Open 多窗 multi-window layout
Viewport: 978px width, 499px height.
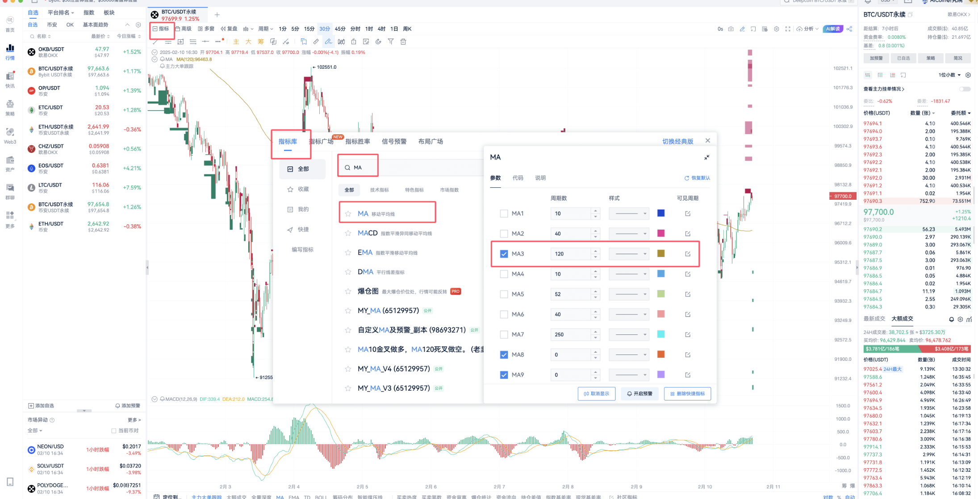[x=206, y=29]
